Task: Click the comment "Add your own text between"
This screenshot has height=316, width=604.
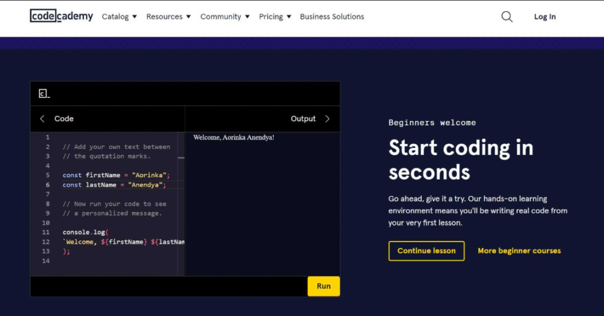Action: click(116, 146)
